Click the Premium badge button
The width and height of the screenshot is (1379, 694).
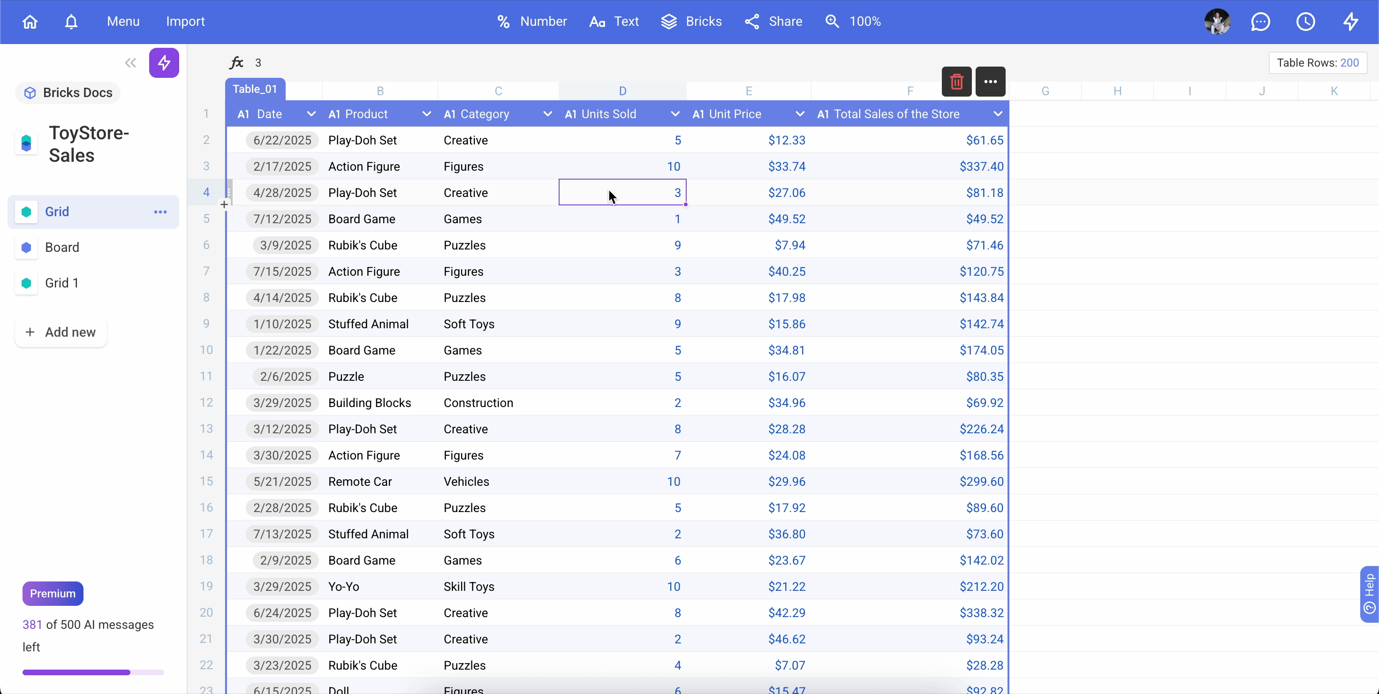pyautogui.click(x=53, y=593)
